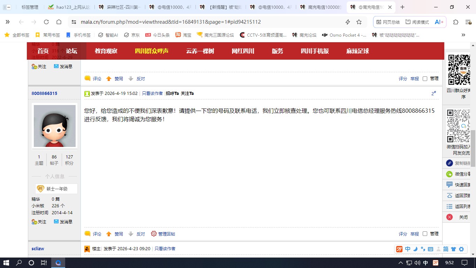Open 四川手机报 in site navigation
The width and height of the screenshot is (476, 268).
click(x=315, y=51)
